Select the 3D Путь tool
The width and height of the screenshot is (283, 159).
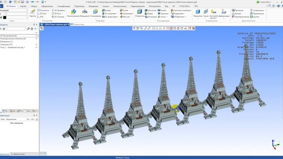[56, 14]
